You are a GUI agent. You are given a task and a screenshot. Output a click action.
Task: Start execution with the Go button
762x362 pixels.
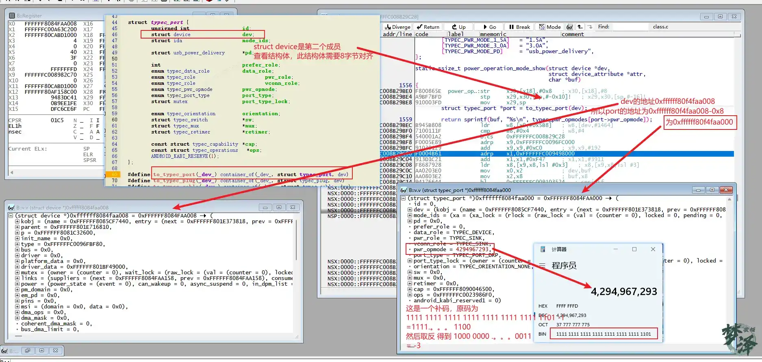pyautogui.click(x=489, y=27)
